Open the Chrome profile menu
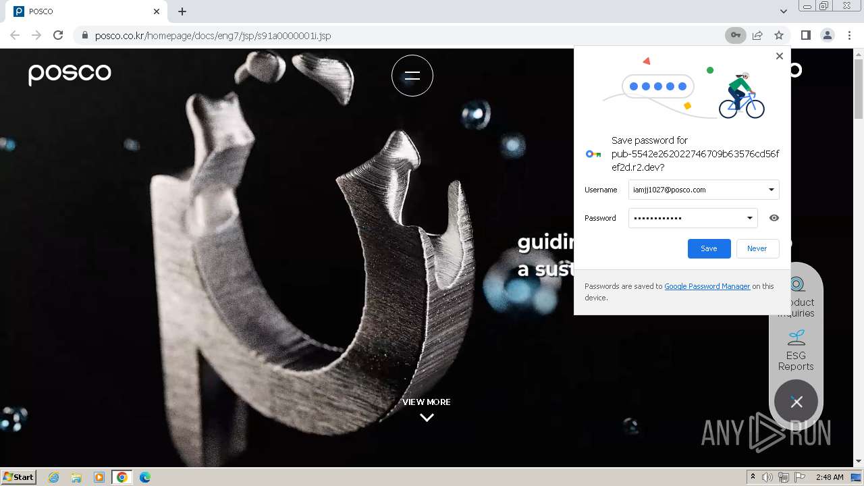864x486 pixels. click(x=828, y=35)
